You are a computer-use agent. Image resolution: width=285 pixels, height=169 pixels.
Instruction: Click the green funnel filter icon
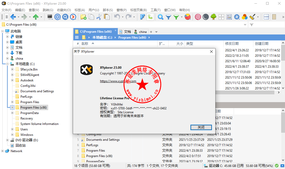176,17
